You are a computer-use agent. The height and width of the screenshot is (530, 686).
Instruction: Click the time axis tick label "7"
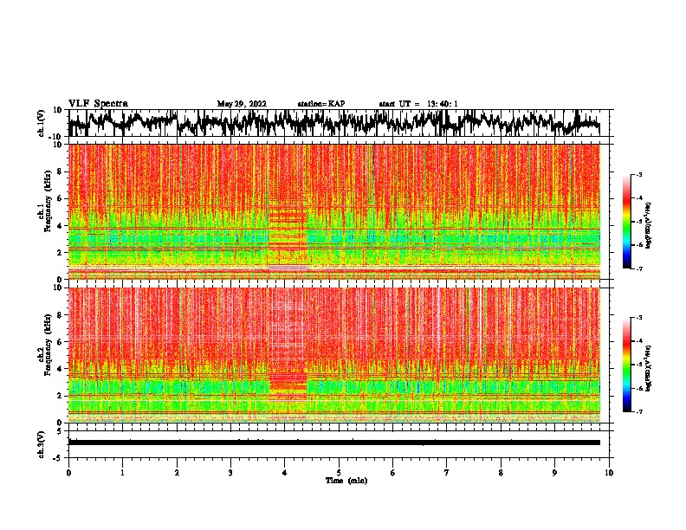tap(447, 473)
